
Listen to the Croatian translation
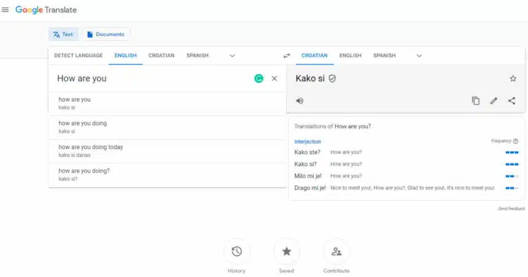point(300,101)
